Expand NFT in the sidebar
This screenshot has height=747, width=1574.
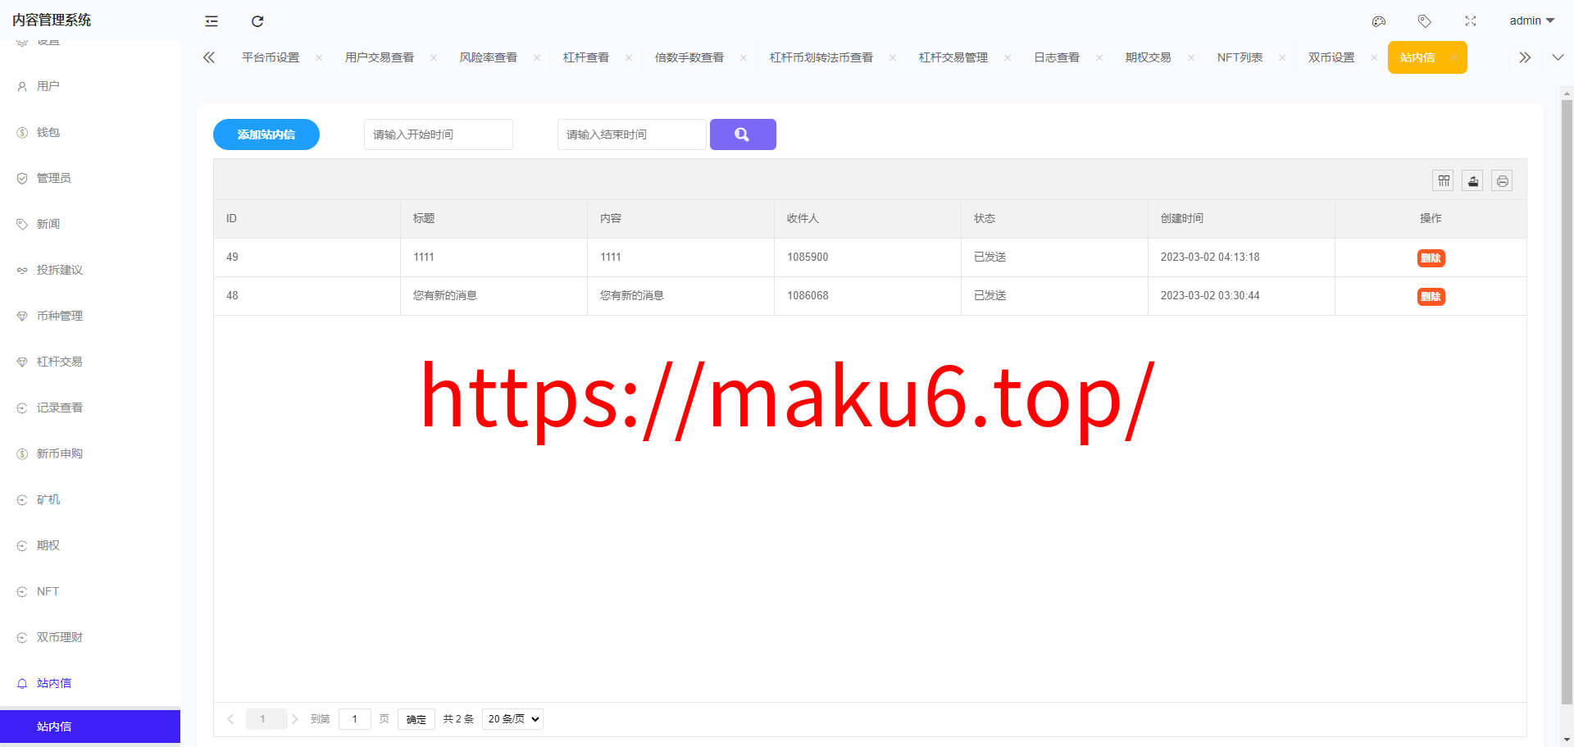point(90,591)
